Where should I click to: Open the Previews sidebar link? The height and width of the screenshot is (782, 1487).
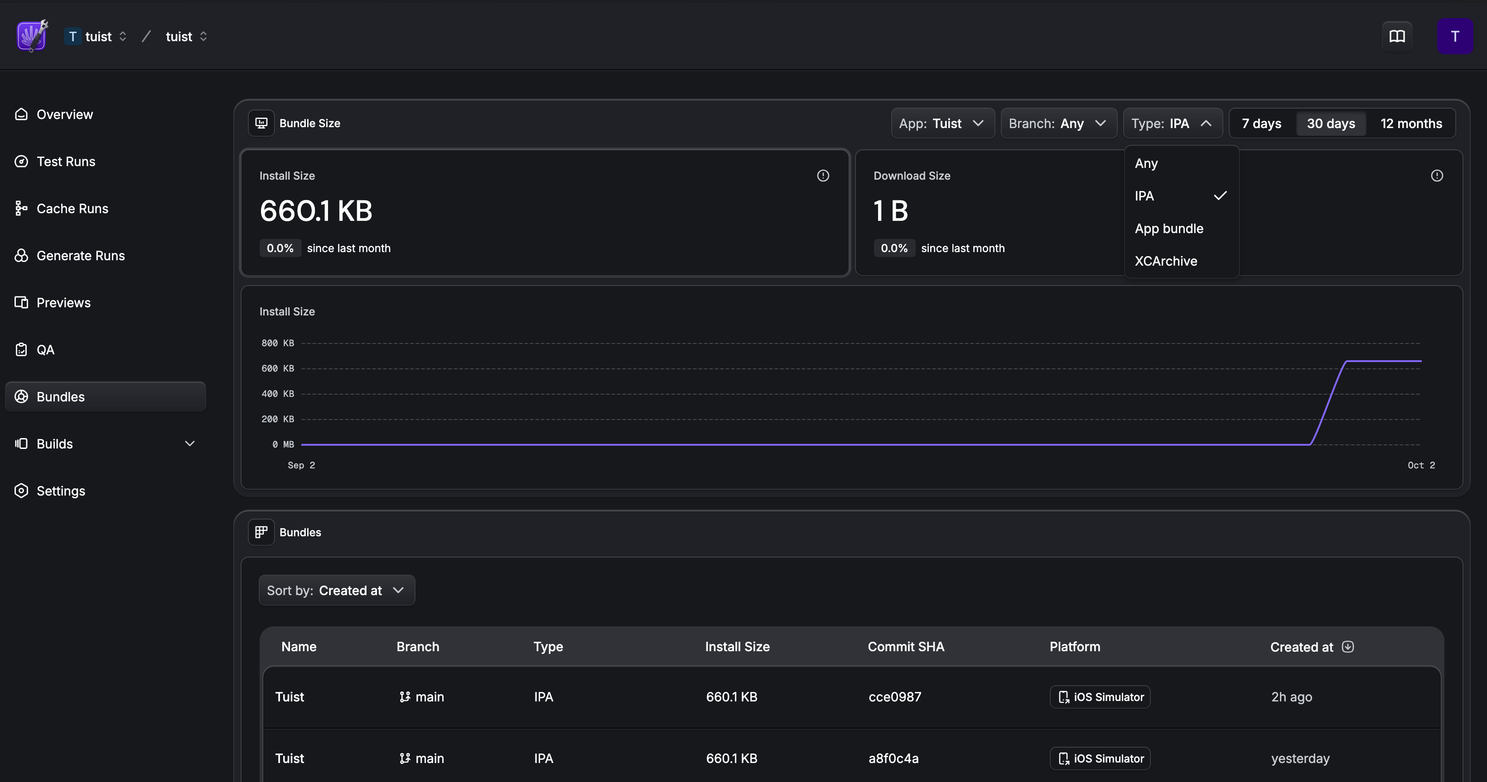tap(63, 302)
